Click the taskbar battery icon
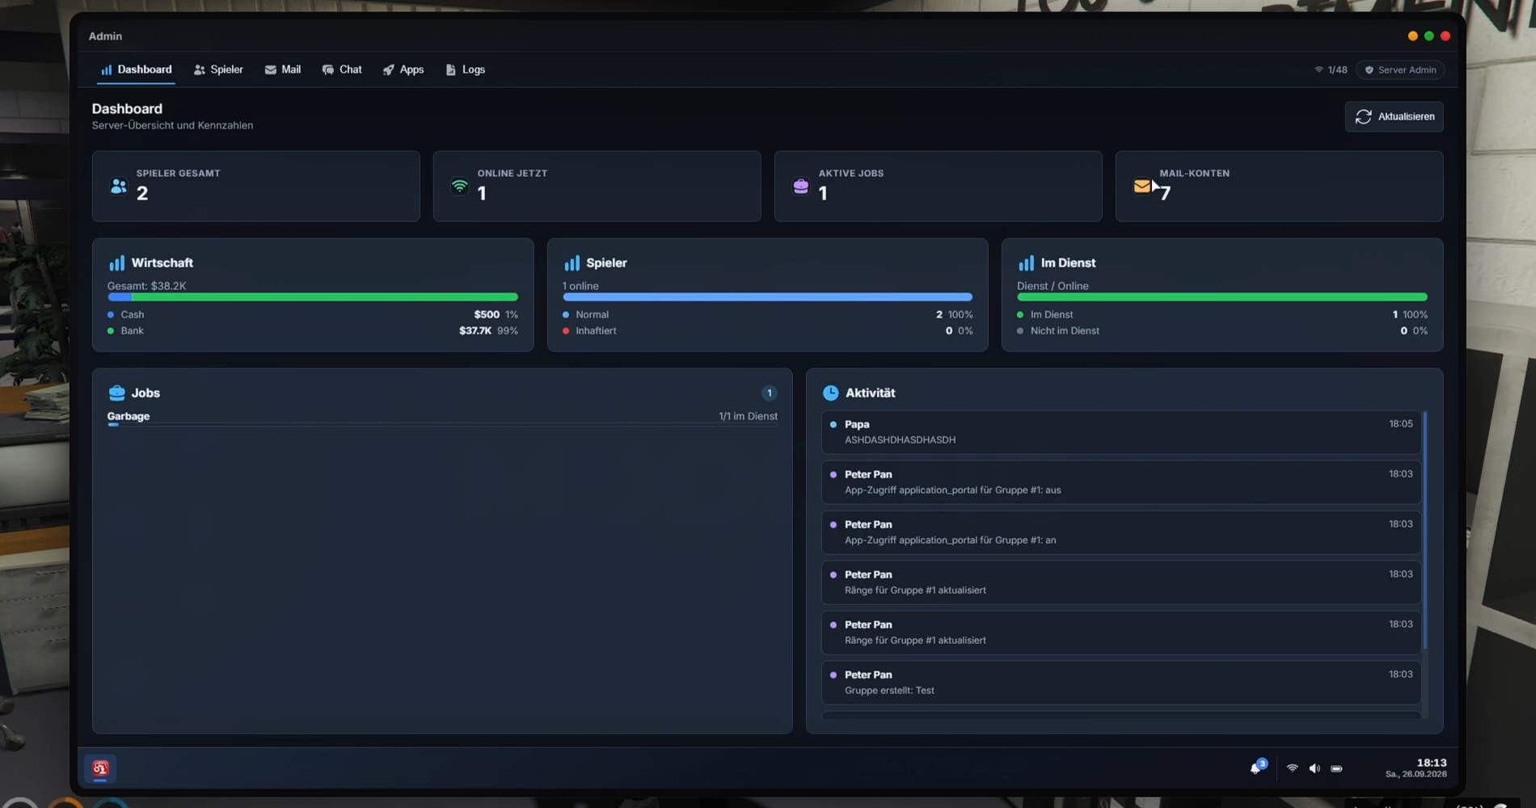 pyautogui.click(x=1337, y=768)
